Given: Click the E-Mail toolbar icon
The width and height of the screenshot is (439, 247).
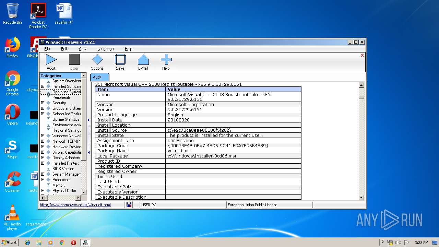Looking at the screenshot, I should [x=143, y=62].
